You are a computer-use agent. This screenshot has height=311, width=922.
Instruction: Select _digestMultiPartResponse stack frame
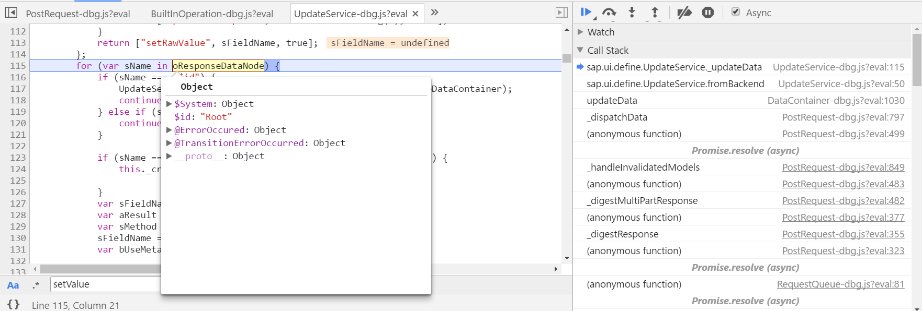[x=742, y=200]
